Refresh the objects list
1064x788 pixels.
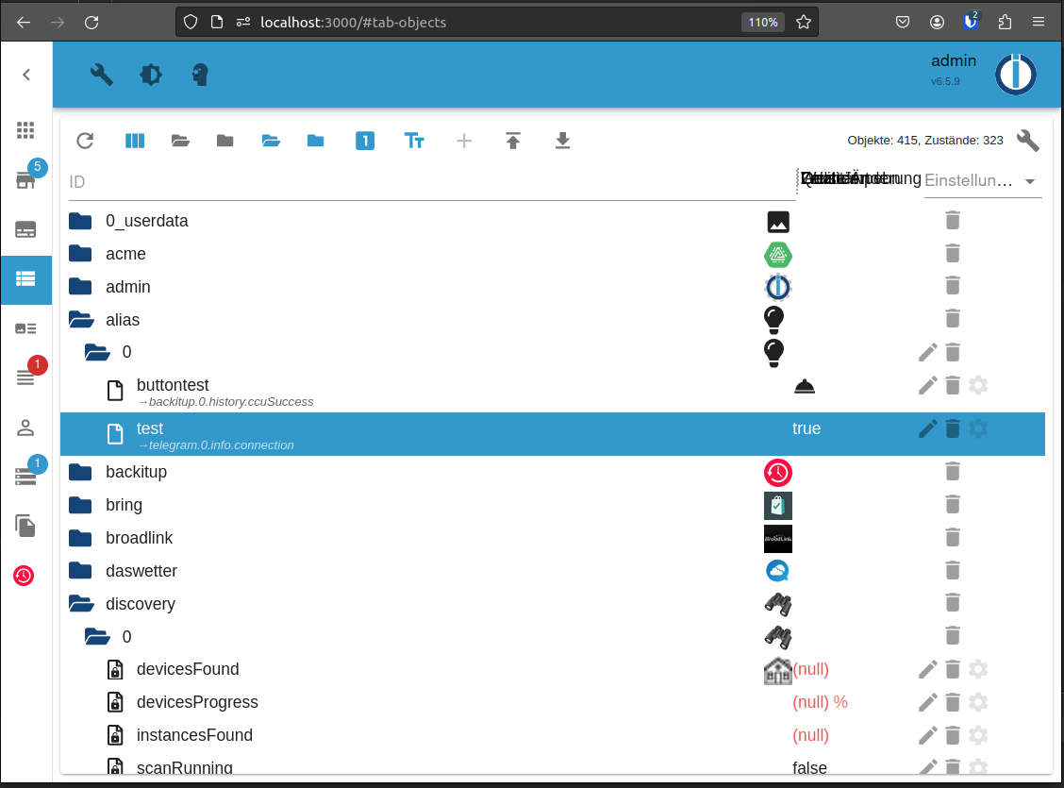(85, 140)
